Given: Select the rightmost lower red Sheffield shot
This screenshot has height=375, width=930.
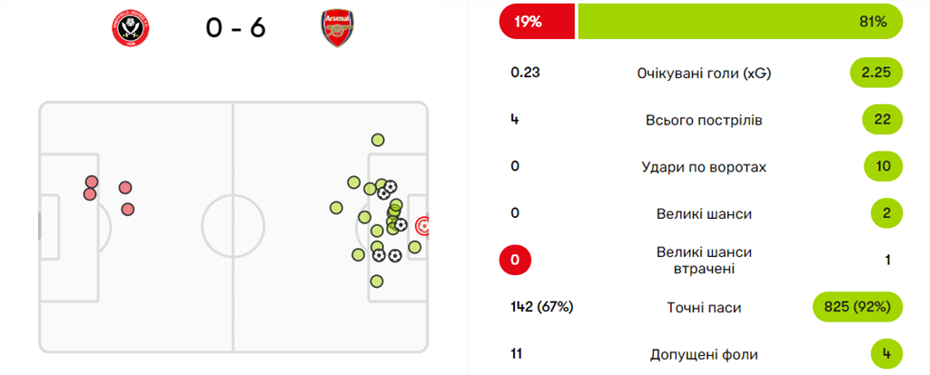Looking at the screenshot, I should (x=128, y=209).
